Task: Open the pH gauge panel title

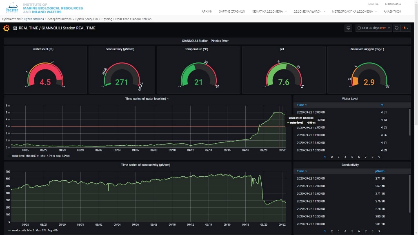Action: [x=282, y=49]
